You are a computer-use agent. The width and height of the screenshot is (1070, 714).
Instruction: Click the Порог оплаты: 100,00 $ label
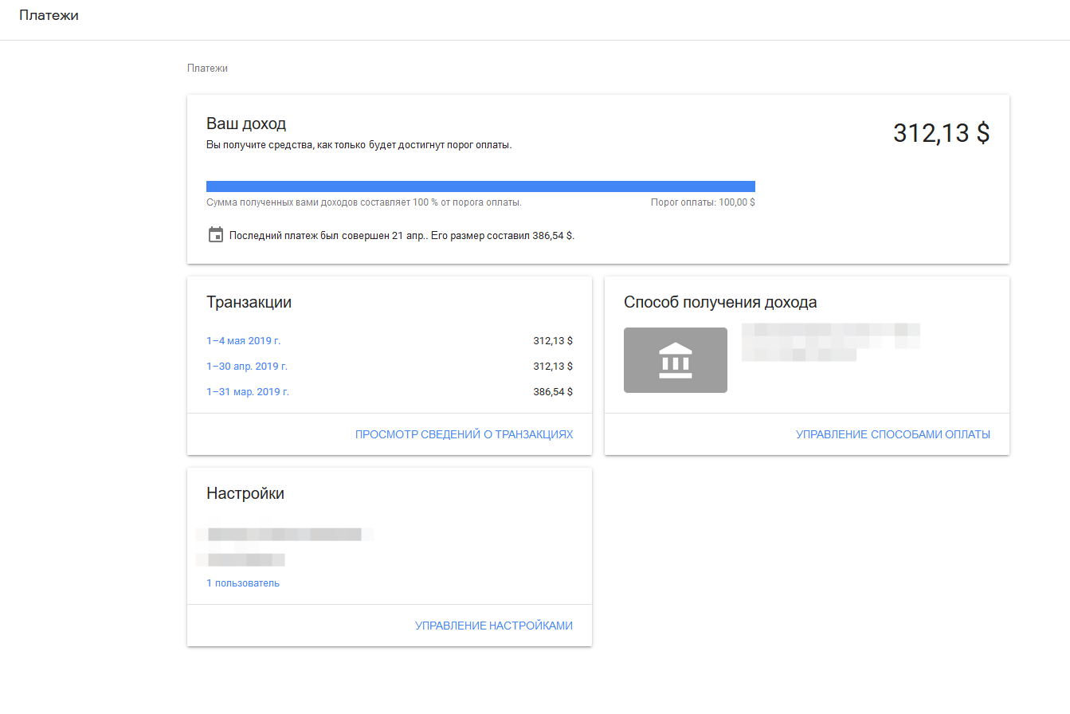pyautogui.click(x=703, y=202)
